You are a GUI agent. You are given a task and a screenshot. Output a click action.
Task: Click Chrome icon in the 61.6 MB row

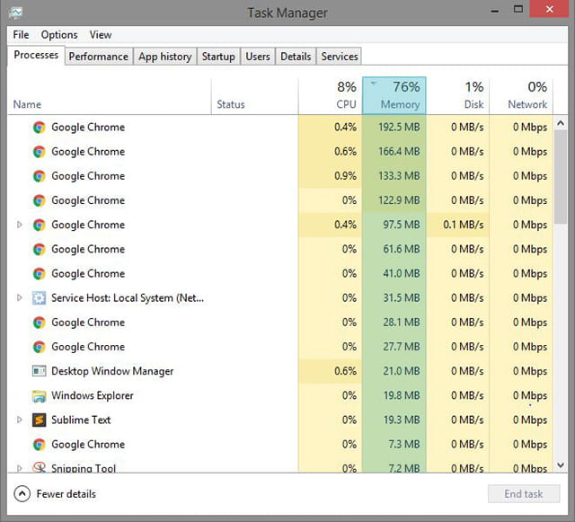coord(39,250)
